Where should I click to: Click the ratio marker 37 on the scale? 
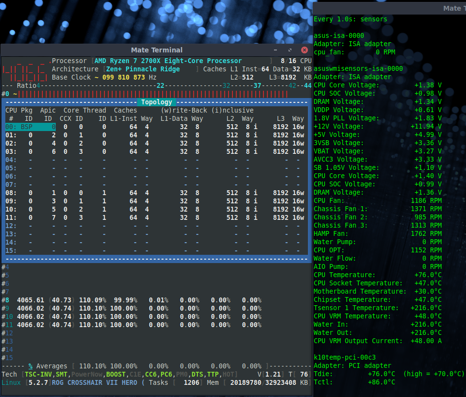click(257, 85)
